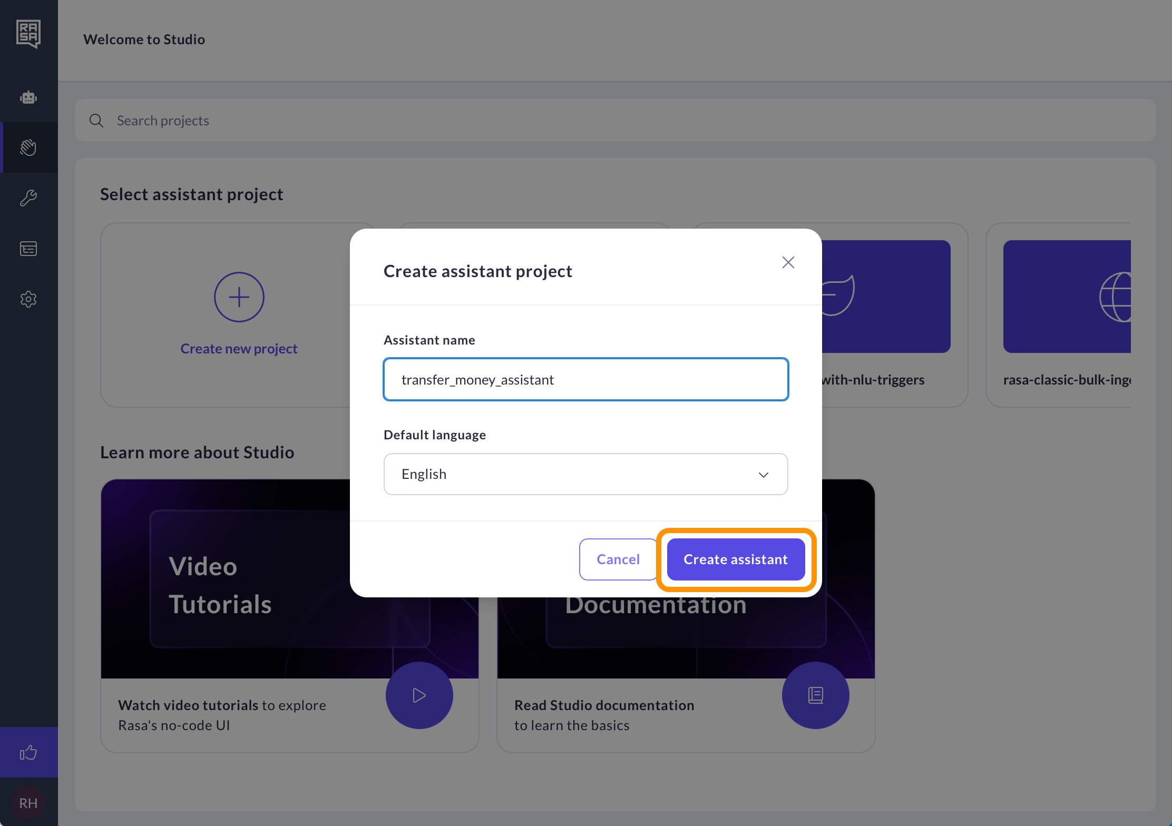Open the documentation book icon button

pyautogui.click(x=815, y=695)
